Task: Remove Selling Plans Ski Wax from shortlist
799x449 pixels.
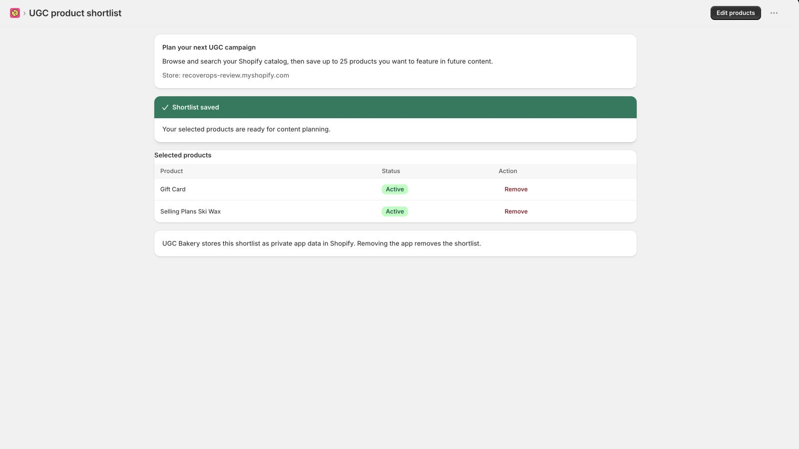Action: pos(516,212)
